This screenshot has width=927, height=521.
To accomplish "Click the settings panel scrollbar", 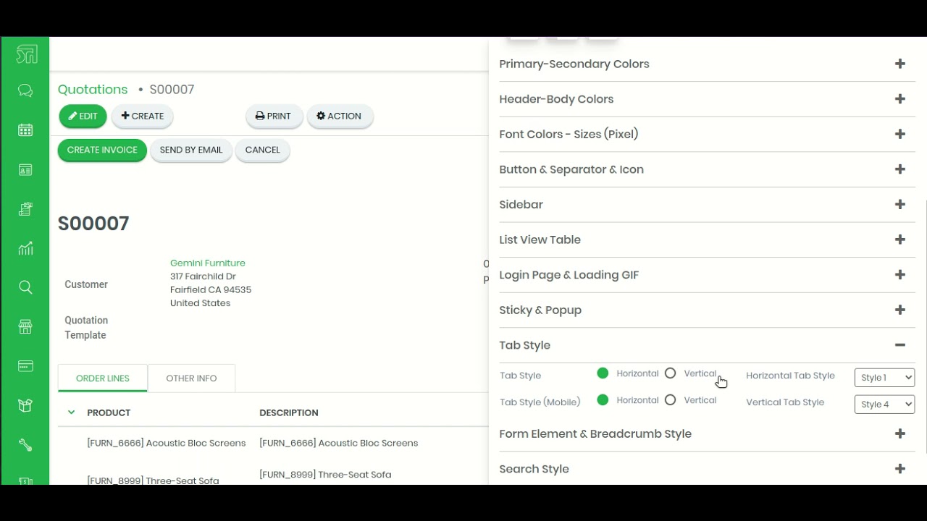I will [x=926, y=326].
